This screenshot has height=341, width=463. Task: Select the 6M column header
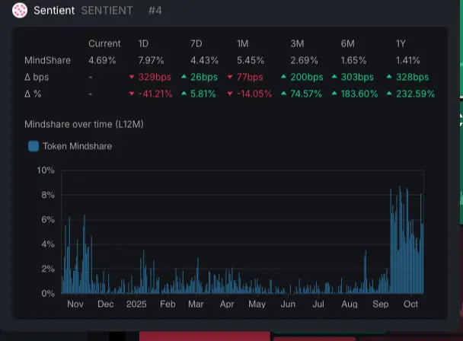click(348, 43)
